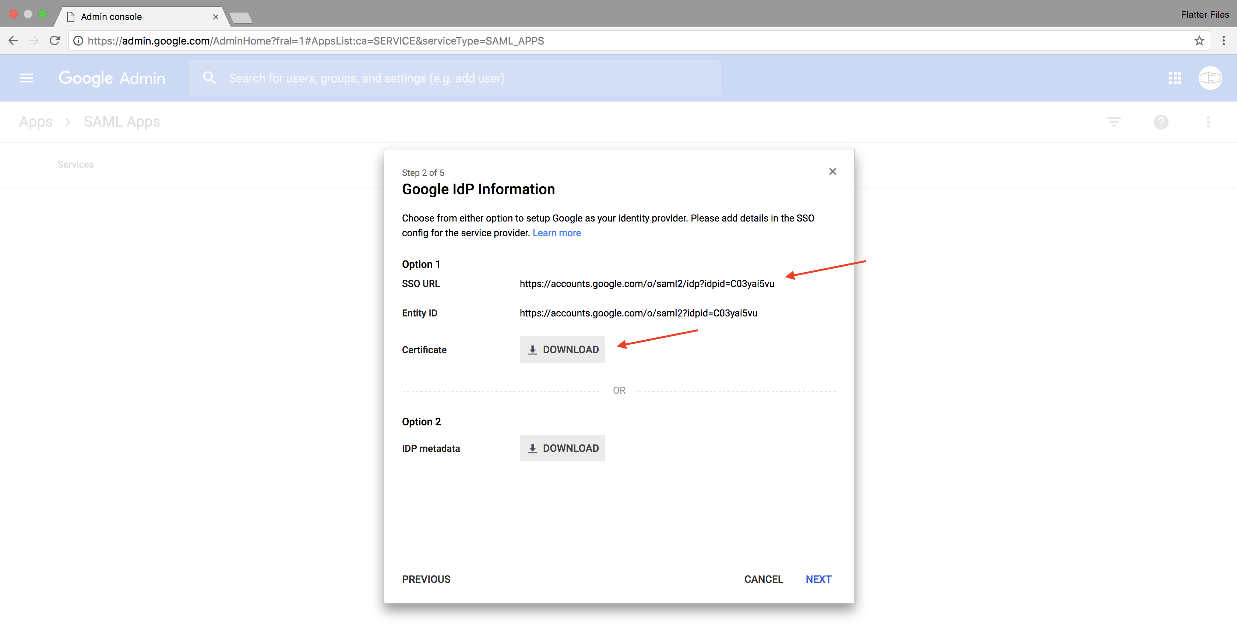Go forward in browser
The height and width of the screenshot is (641, 1237).
(x=34, y=41)
